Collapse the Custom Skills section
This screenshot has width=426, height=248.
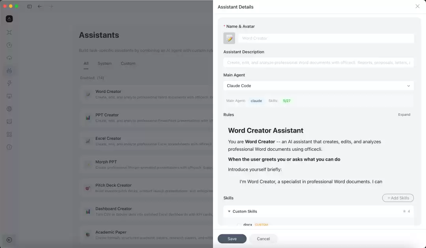click(x=229, y=211)
